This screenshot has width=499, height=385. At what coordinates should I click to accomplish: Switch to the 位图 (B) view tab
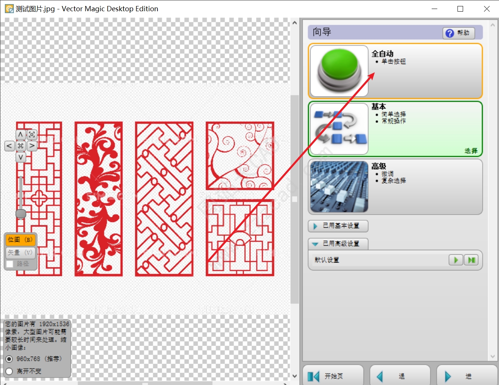pos(20,239)
